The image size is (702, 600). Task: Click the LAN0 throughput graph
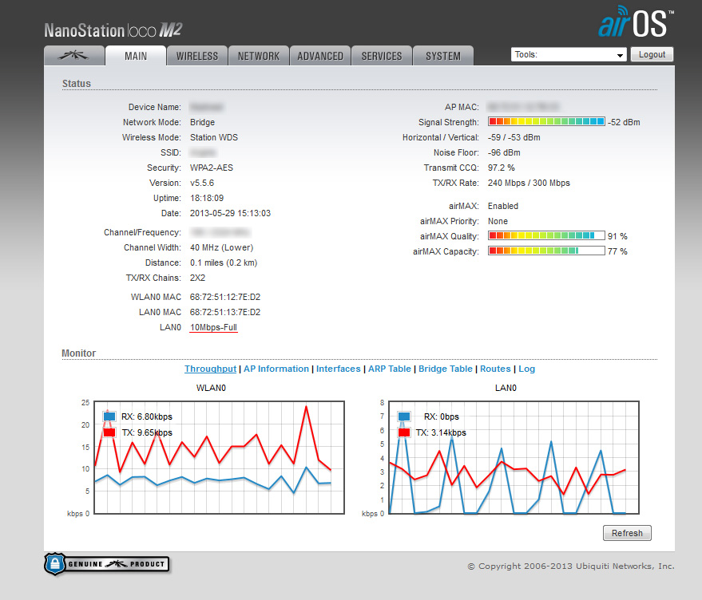[x=514, y=457]
